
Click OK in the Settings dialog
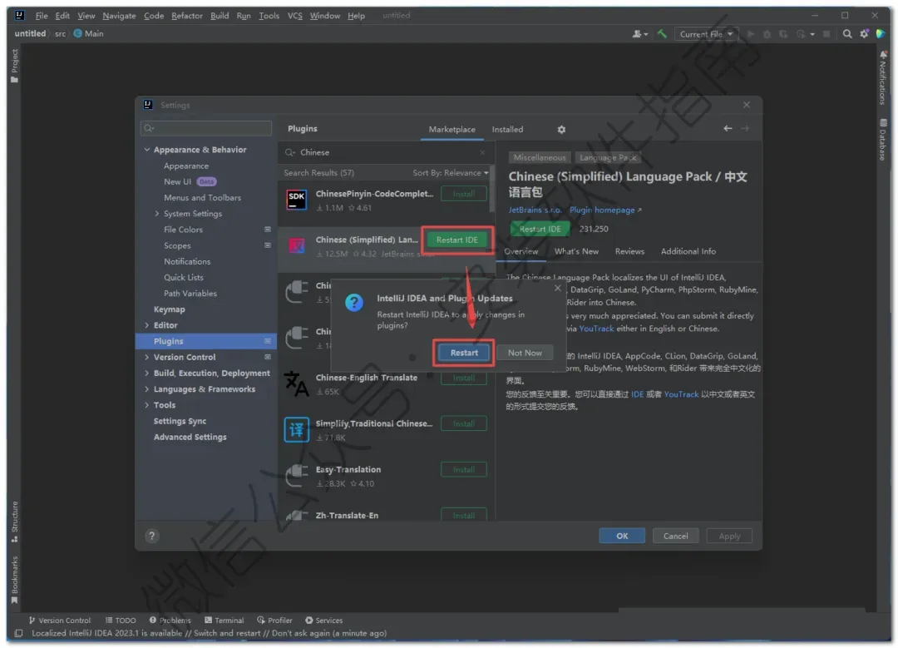(x=622, y=536)
